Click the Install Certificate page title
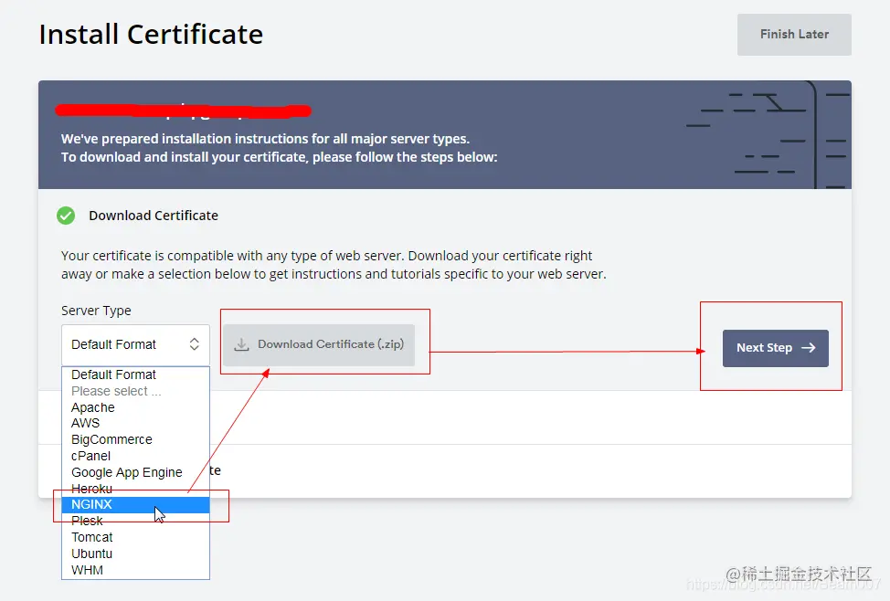Screen dimensions: 890x601 tap(151, 35)
